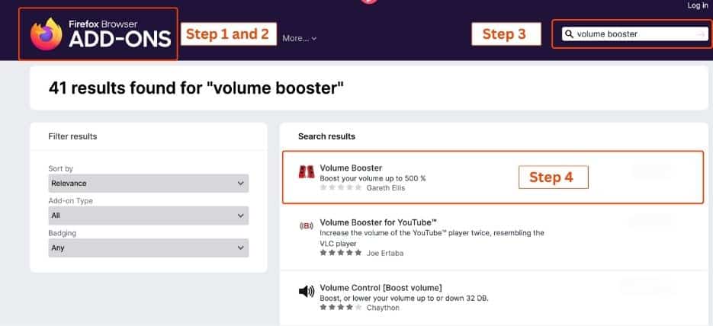Viewport: 713px width, 326px height.
Task: Click the Volume Control speaker icon
Action: point(306,292)
